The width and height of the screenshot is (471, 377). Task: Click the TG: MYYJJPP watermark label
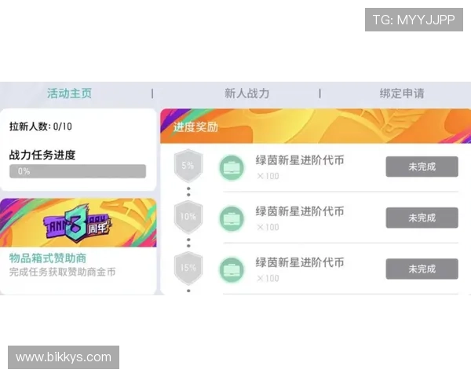click(x=414, y=20)
